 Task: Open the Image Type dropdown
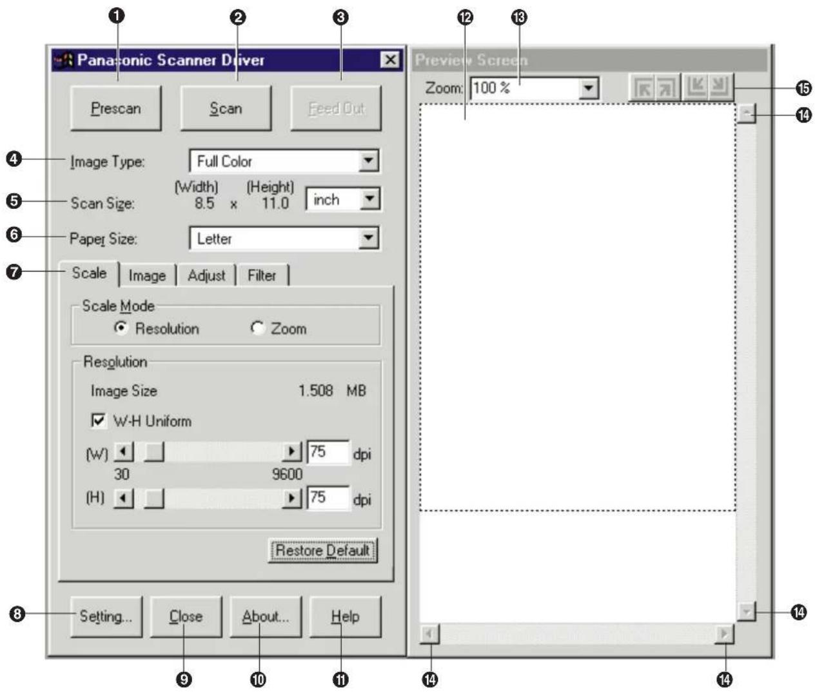pos(368,161)
